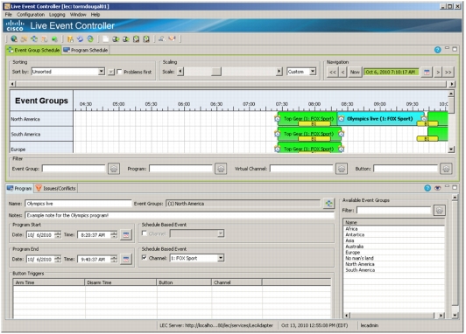Open the Configuration menu
The height and width of the screenshot is (334, 466).
31,15
